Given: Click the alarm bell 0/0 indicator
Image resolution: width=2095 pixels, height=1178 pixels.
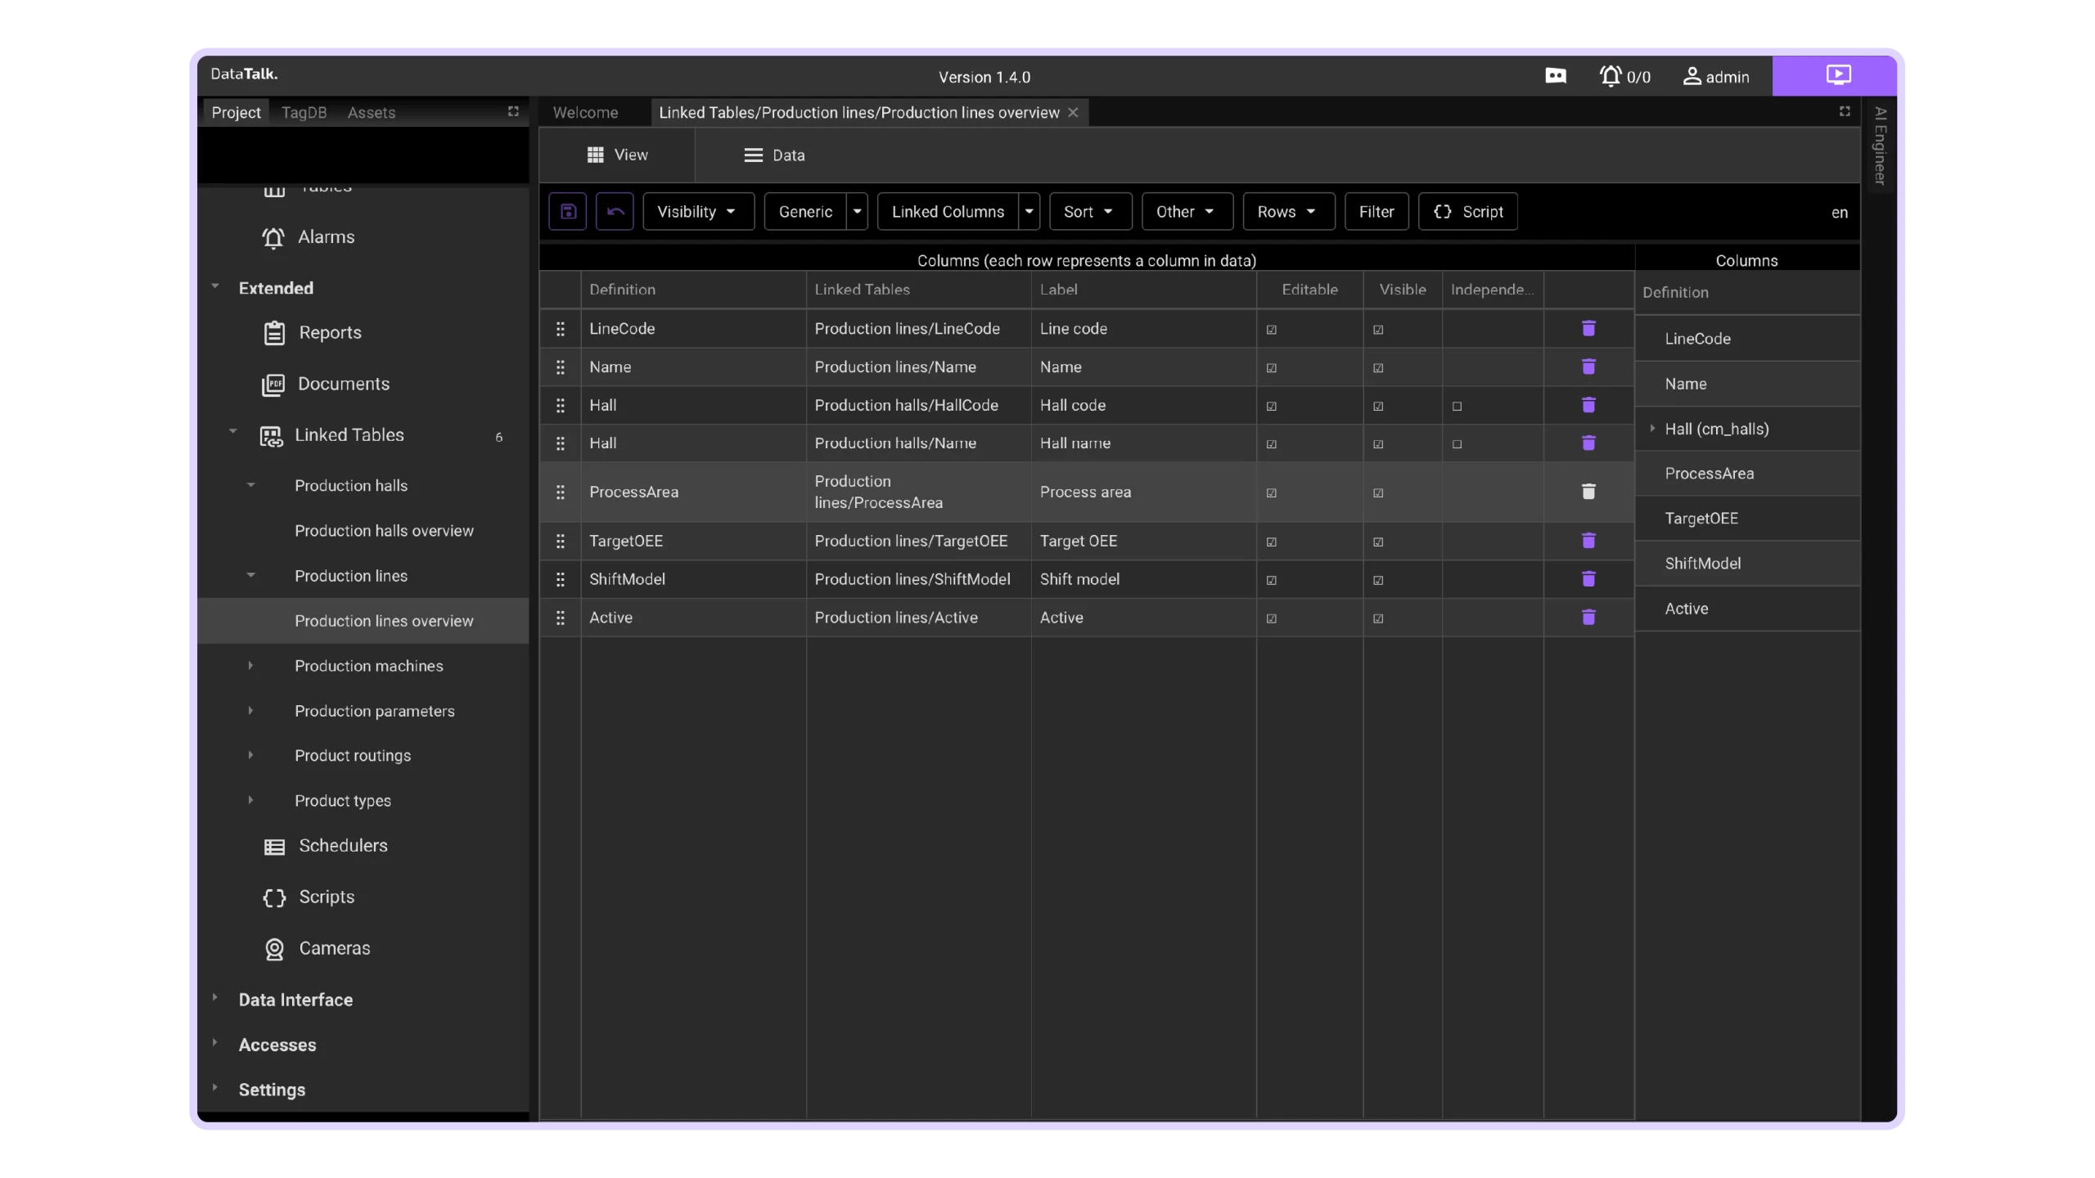Looking at the screenshot, I should point(1624,76).
